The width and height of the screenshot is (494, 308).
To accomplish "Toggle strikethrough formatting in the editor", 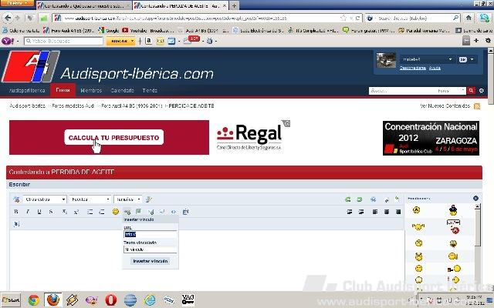I will 51,212.
